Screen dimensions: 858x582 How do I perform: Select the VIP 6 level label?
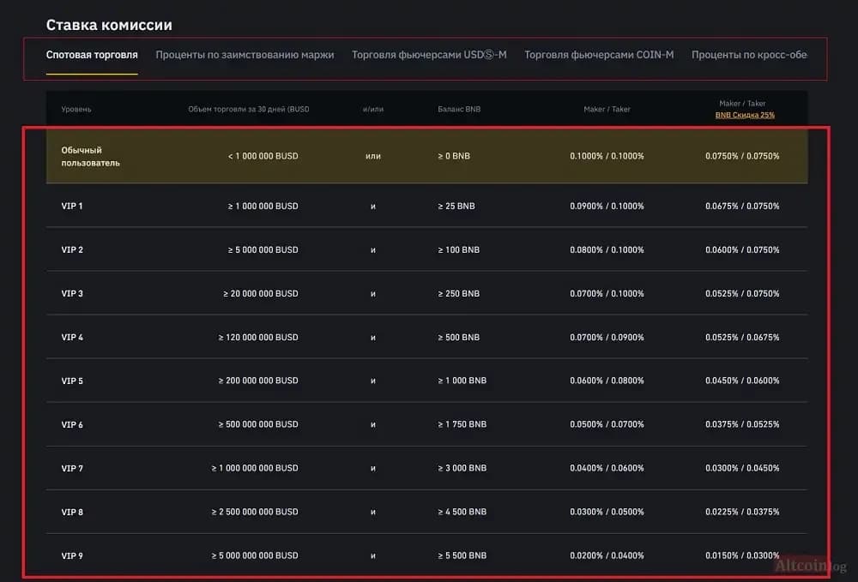(72, 424)
